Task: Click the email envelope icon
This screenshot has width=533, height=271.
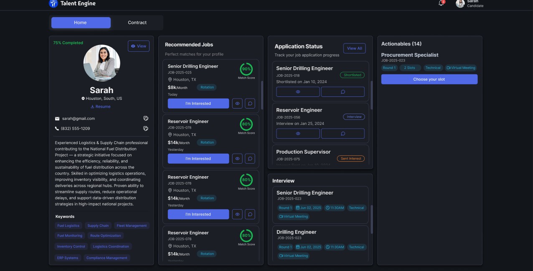Action: [x=57, y=119]
